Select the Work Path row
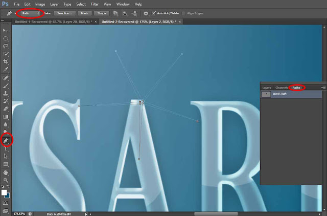 coord(291,94)
